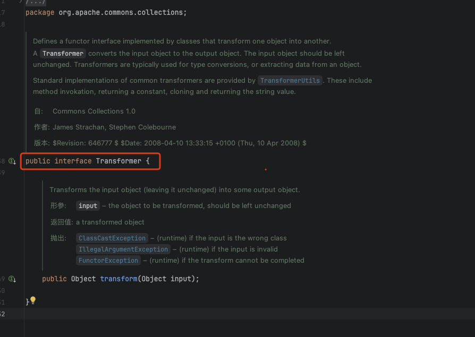Viewport: 475px width, 337px height.
Task: Open the FunctorException doc link
Action: [108, 261]
